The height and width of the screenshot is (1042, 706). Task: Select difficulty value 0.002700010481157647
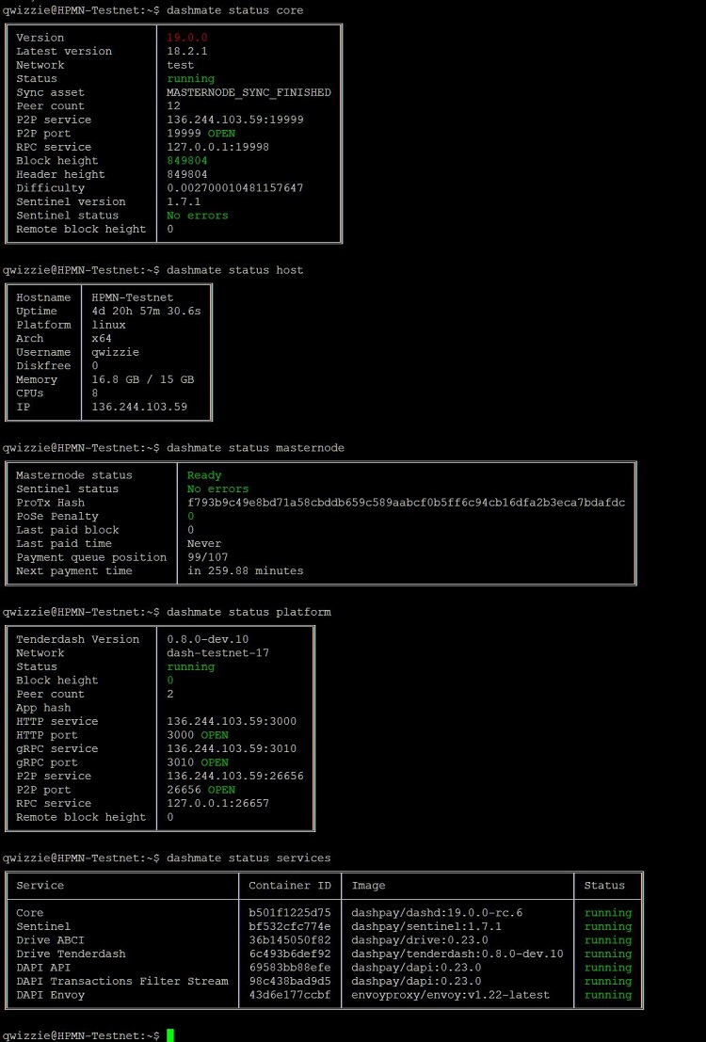click(x=234, y=188)
